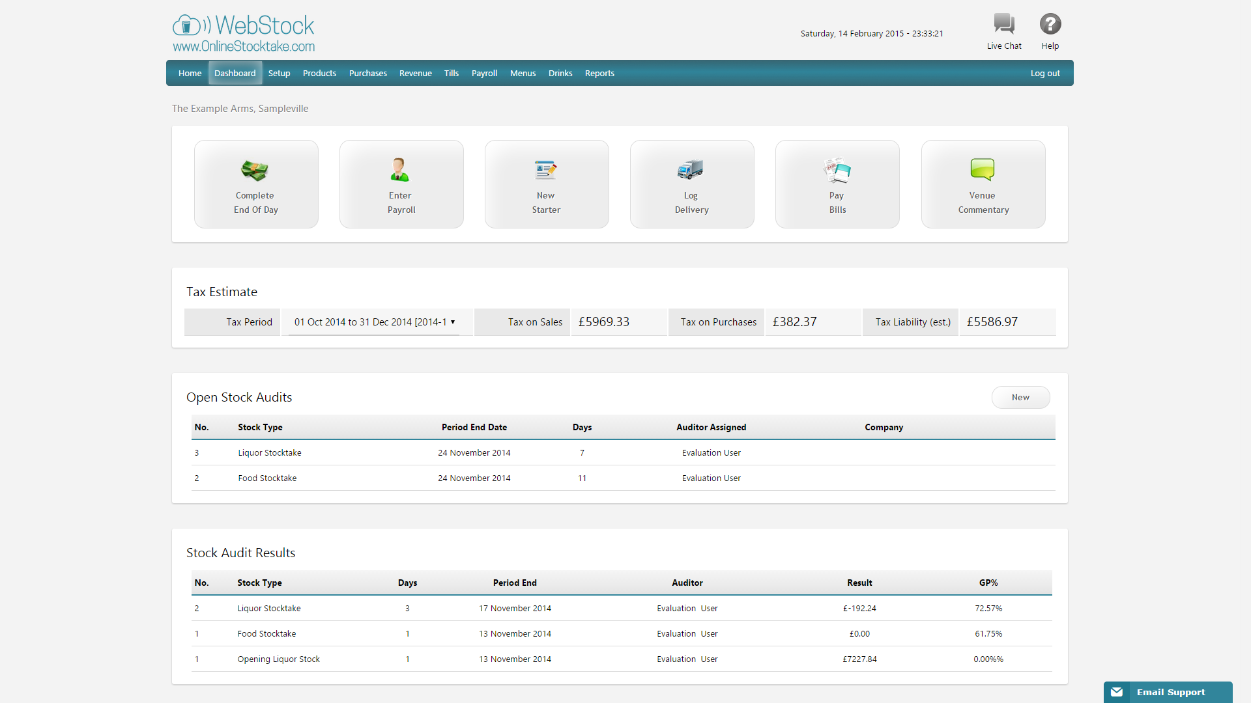Image resolution: width=1251 pixels, height=703 pixels.
Task: Open the Revenue section
Action: coord(415,73)
